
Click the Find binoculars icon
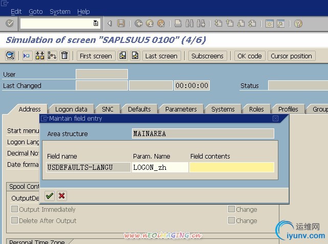[x=189, y=24]
